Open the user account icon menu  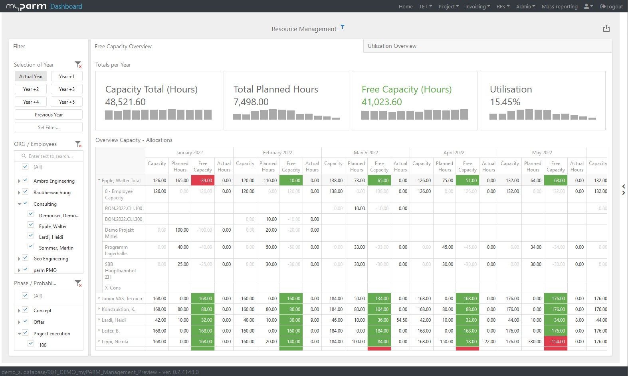(x=588, y=6)
